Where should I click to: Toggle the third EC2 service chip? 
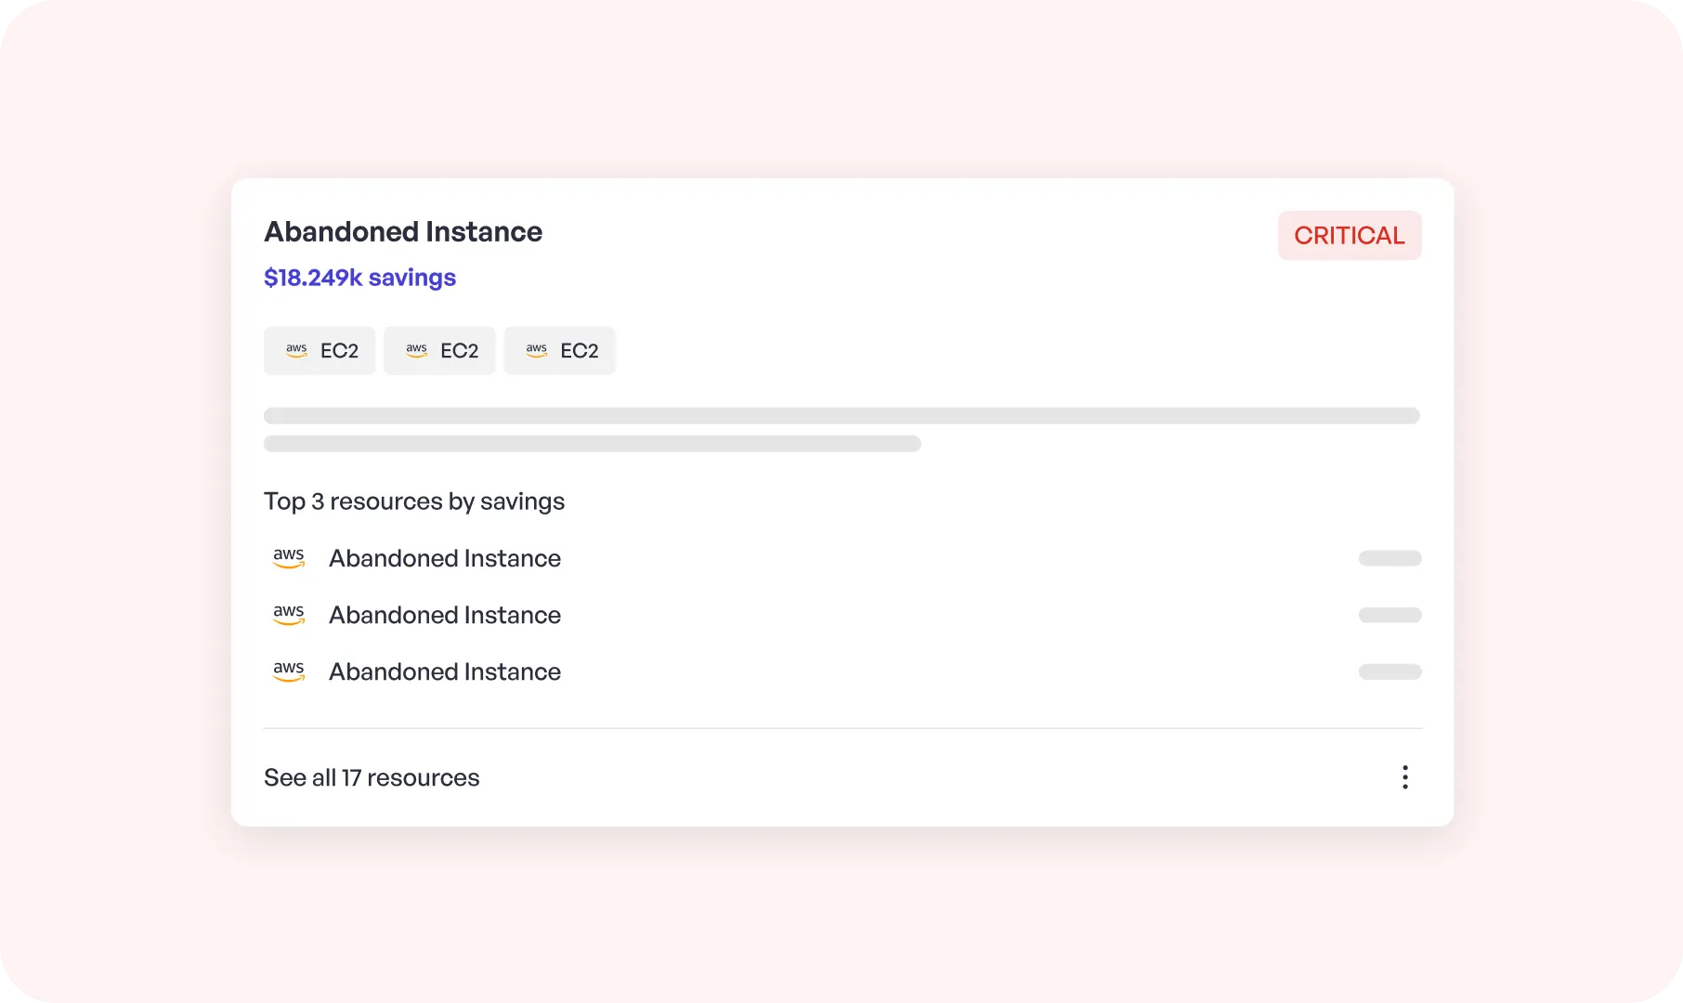point(559,350)
